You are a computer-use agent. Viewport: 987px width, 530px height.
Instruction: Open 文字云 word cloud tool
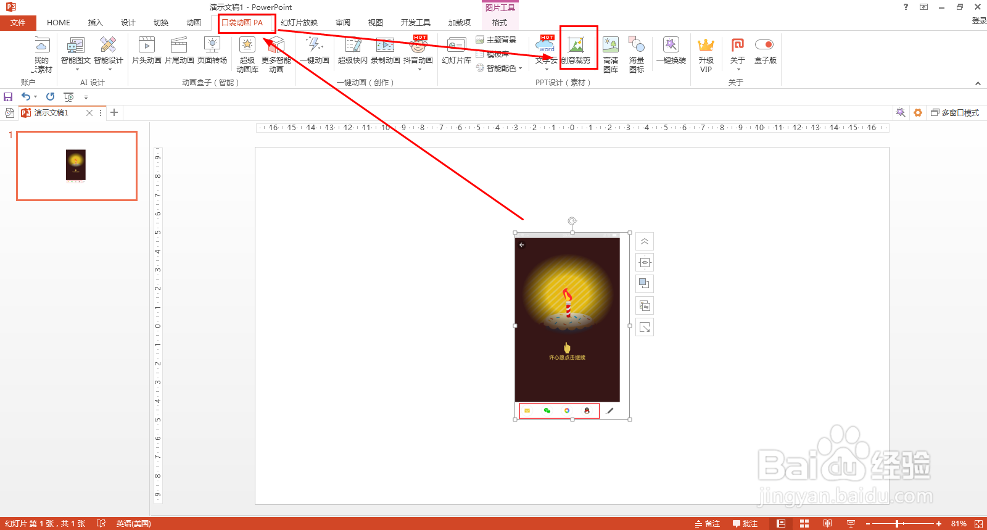coord(547,51)
